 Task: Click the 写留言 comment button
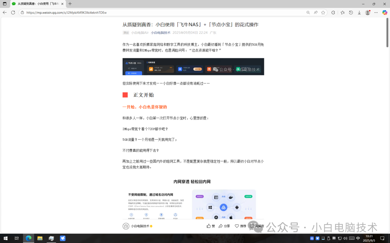click(x=257, y=226)
